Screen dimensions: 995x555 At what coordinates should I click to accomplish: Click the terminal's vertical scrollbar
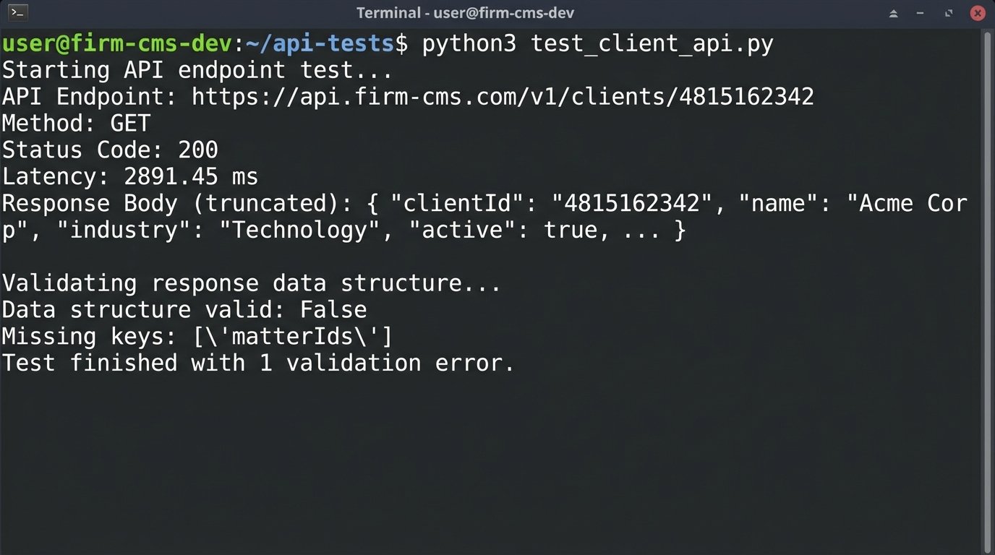(987, 289)
